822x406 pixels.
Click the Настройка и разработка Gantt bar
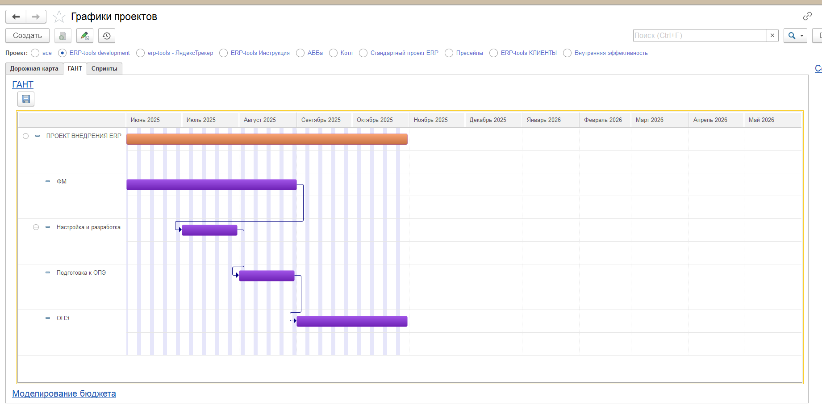click(209, 230)
